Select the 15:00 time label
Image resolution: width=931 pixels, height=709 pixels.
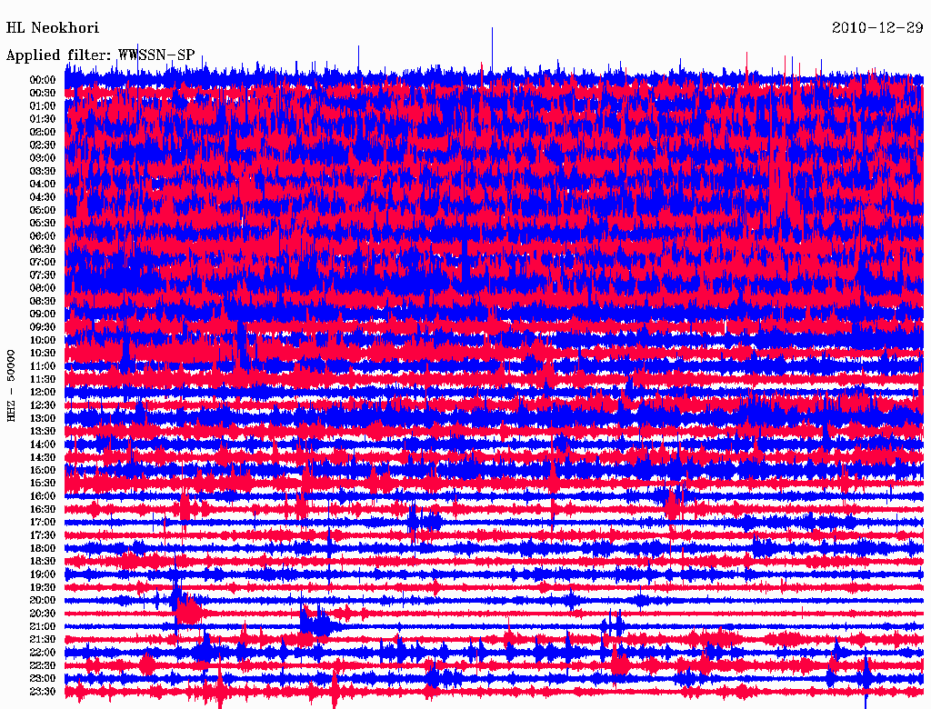[x=43, y=470]
